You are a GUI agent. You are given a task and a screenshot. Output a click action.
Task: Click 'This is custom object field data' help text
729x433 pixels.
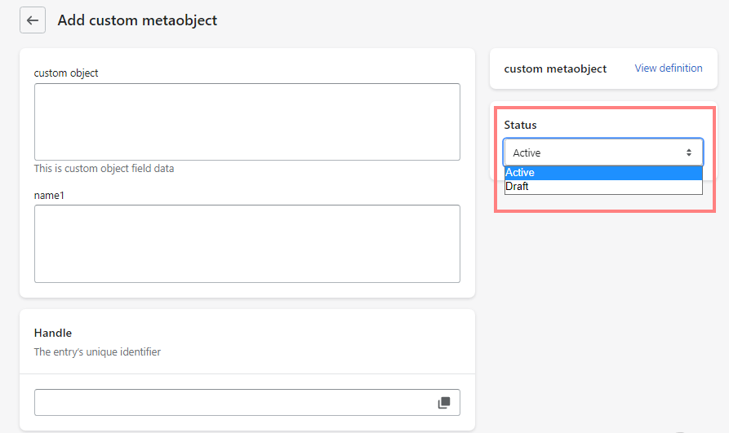(104, 169)
